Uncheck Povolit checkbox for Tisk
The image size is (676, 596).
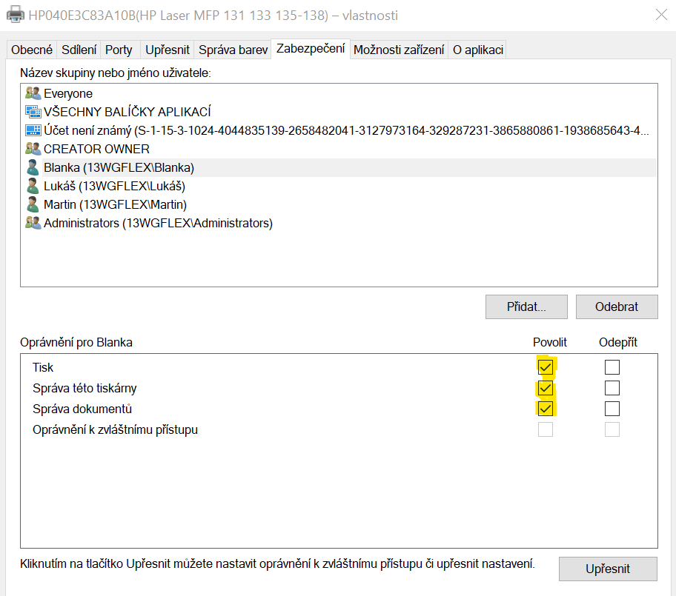tap(546, 367)
